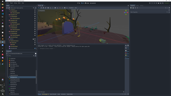This screenshot has width=171, height=96.
Task: Click the Use Local Space cube icon
Action: 55,8
